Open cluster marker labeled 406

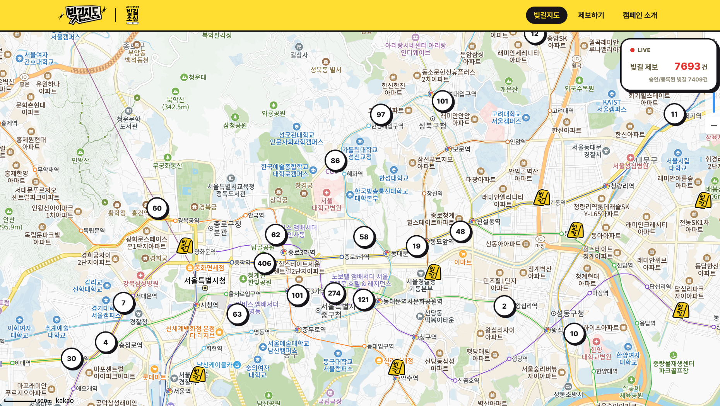pos(264,263)
